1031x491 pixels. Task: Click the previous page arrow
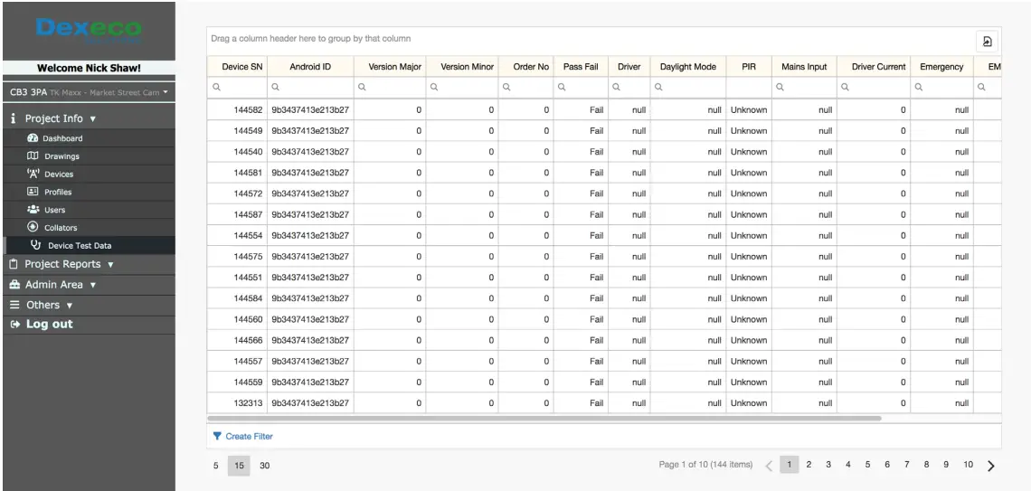[769, 466]
